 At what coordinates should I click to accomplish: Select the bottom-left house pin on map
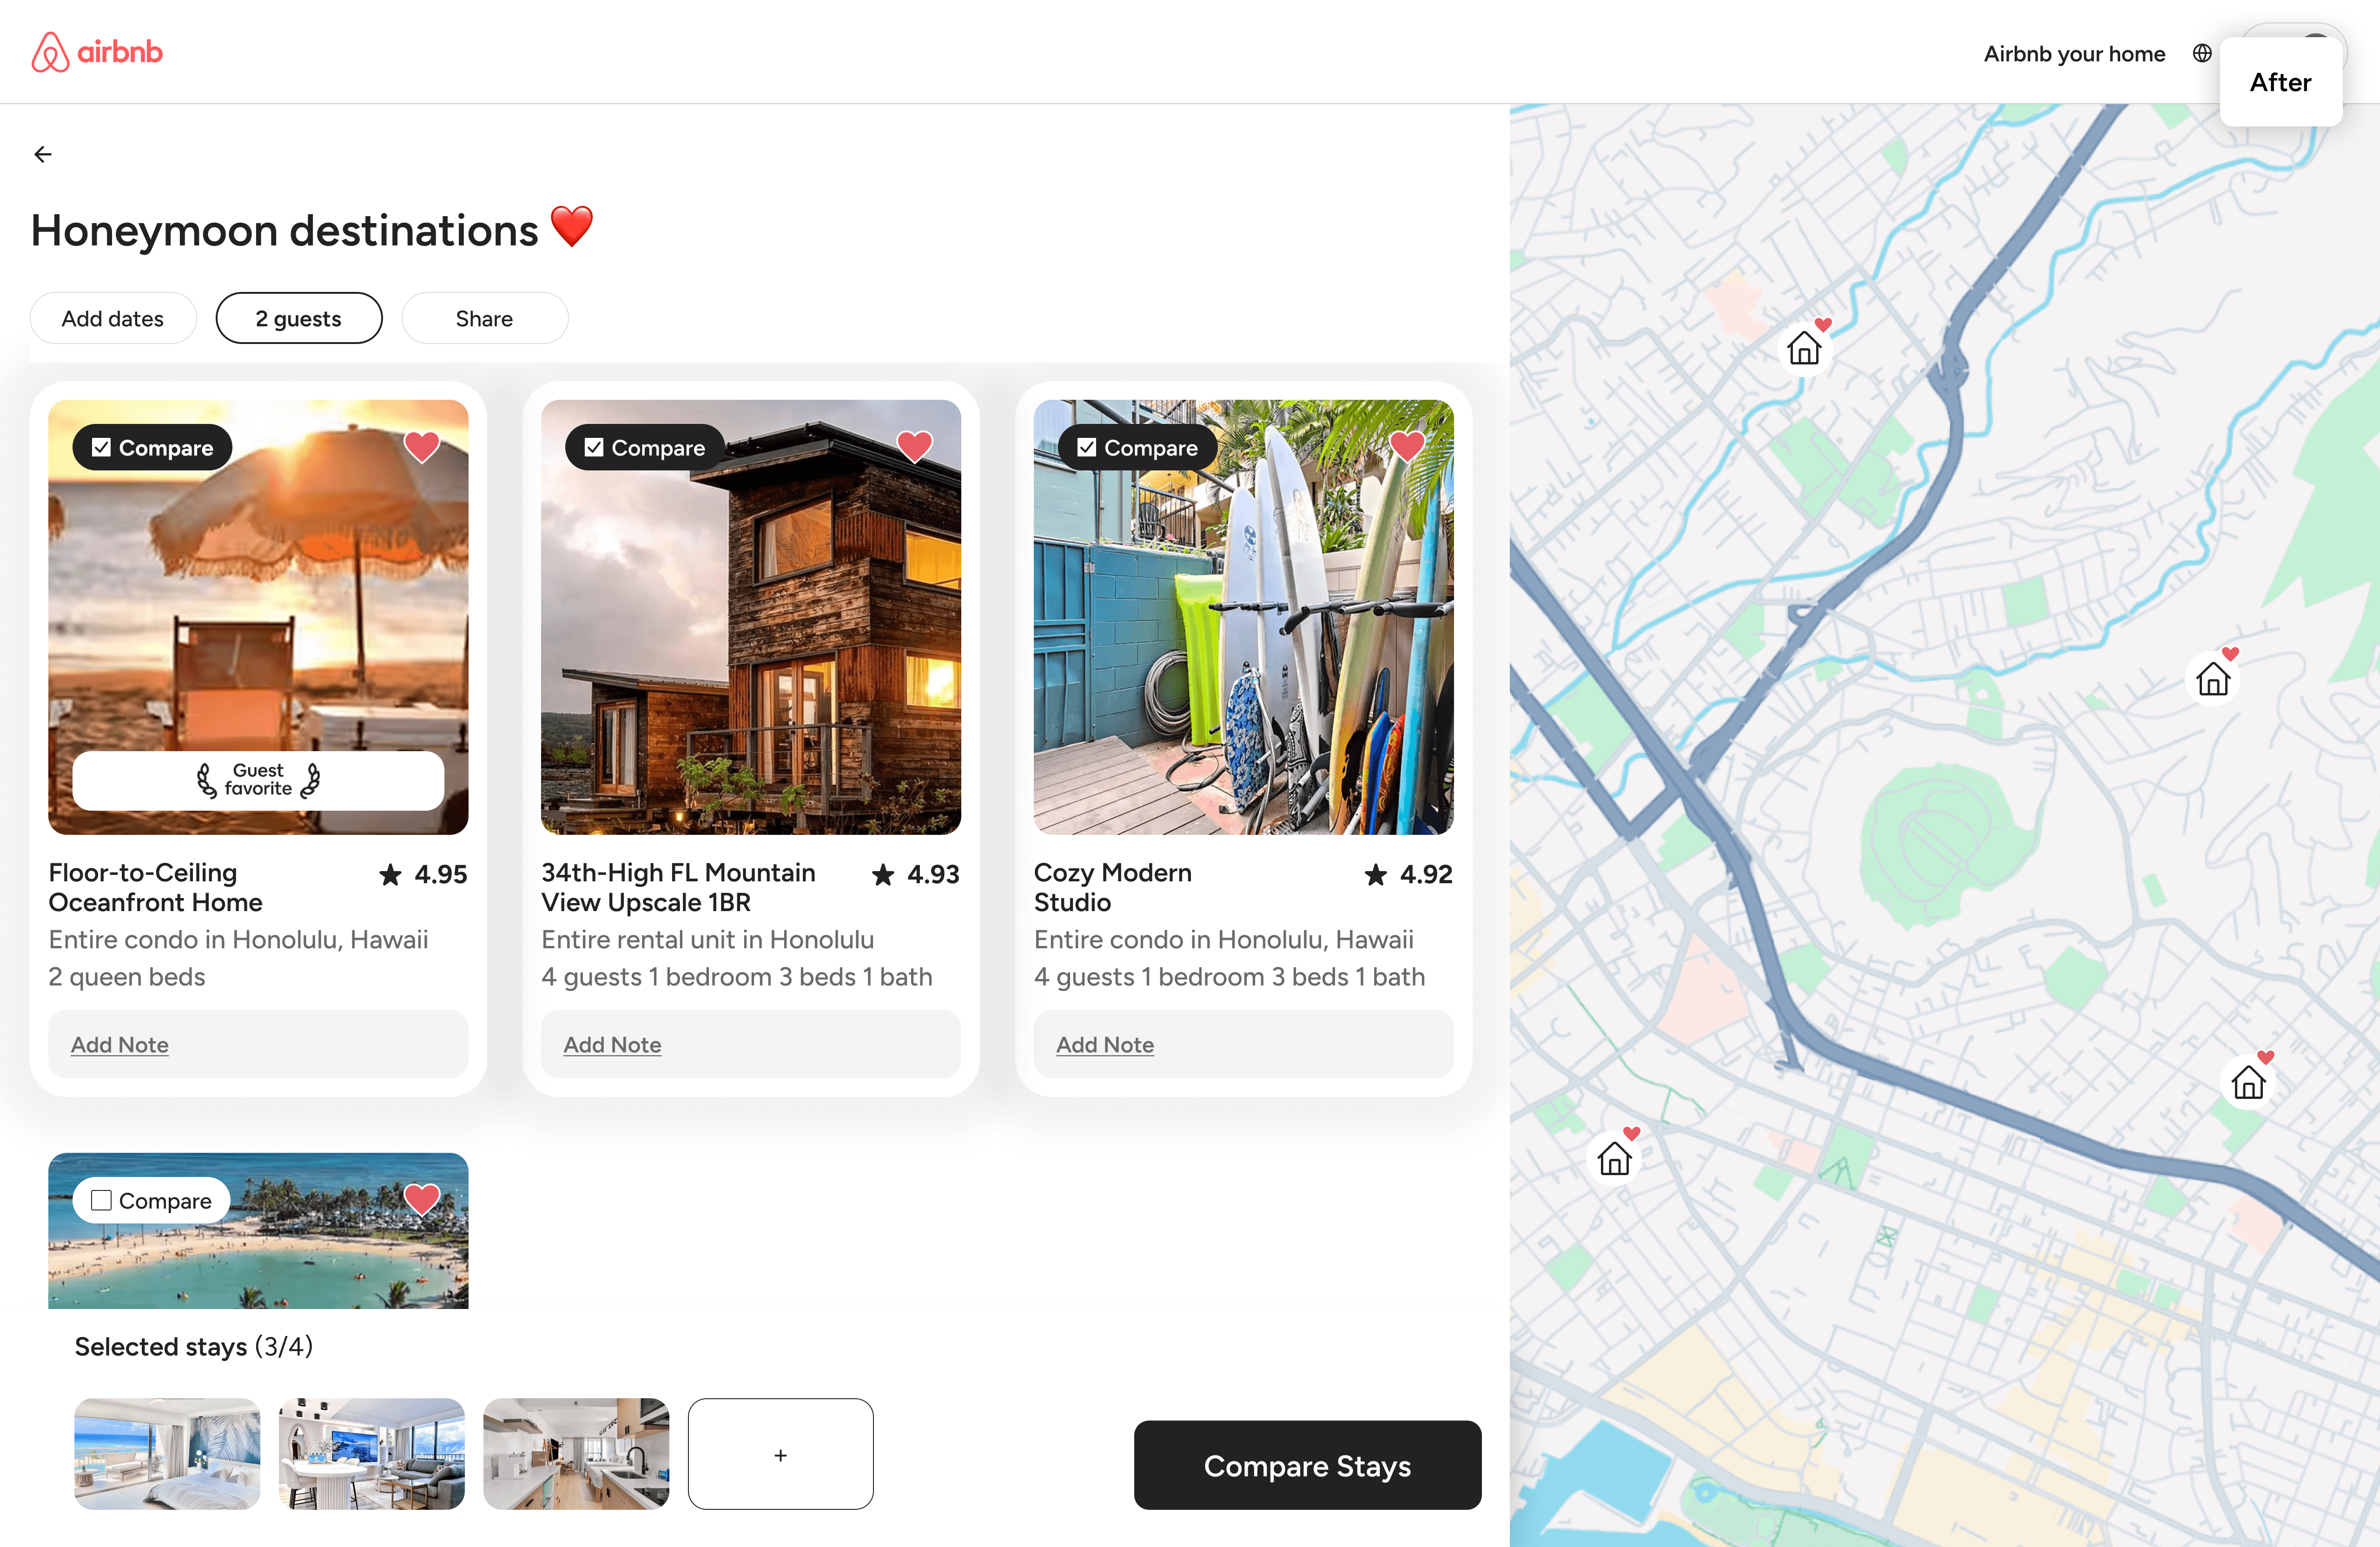(x=1614, y=1158)
